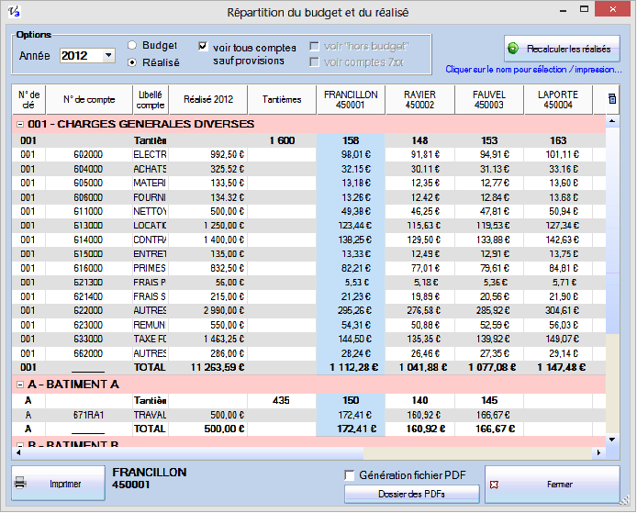Image resolution: width=637 pixels, height=513 pixels.
Task: Click the Réalisé 2012 column header
Action: click(x=208, y=99)
